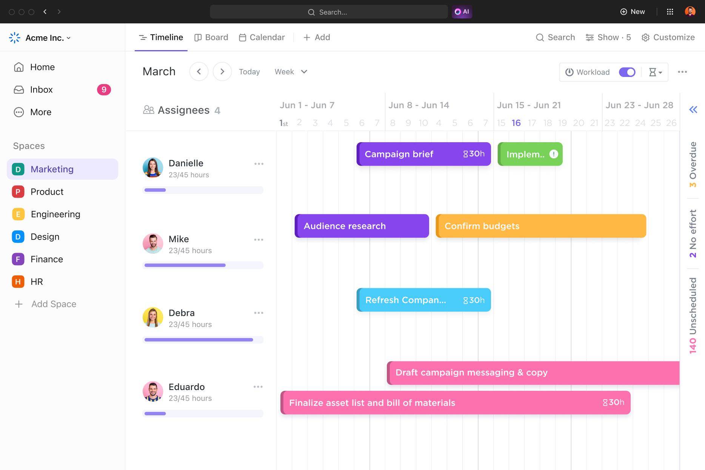Open the Inbox from the sidebar
Image resolution: width=705 pixels, height=470 pixels.
(x=41, y=89)
